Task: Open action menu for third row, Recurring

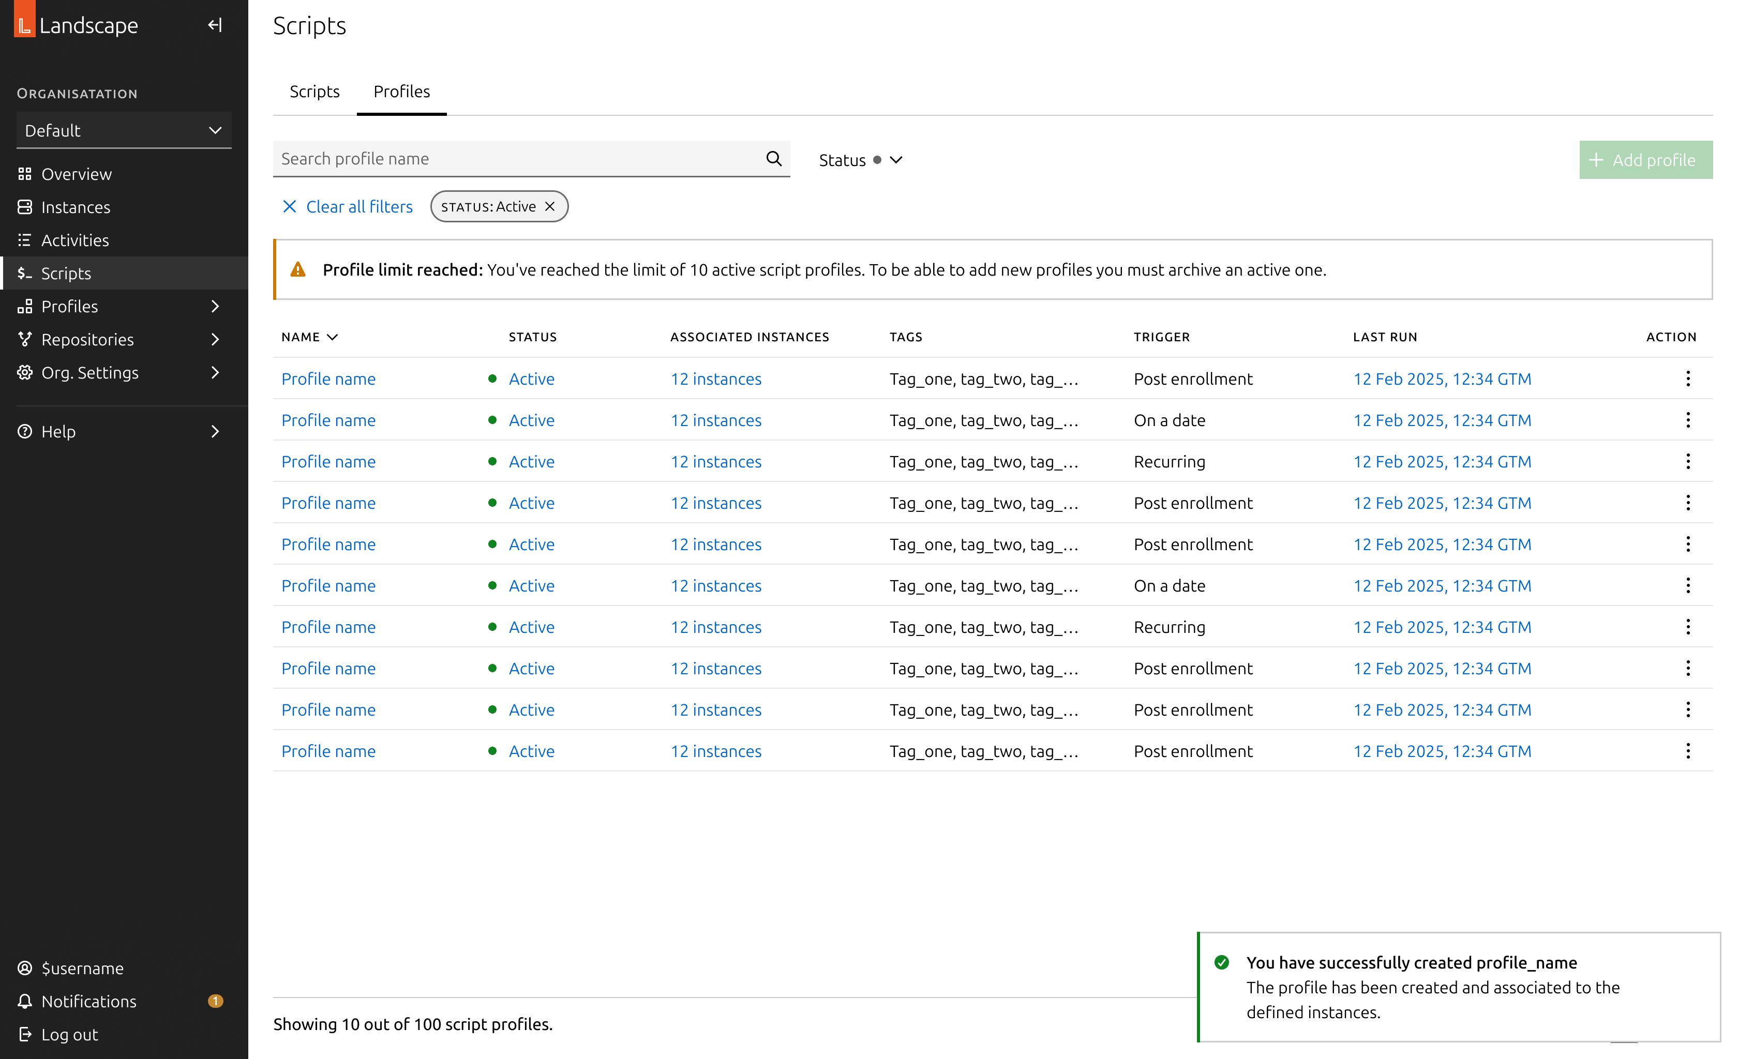Action: pyautogui.click(x=1688, y=461)
